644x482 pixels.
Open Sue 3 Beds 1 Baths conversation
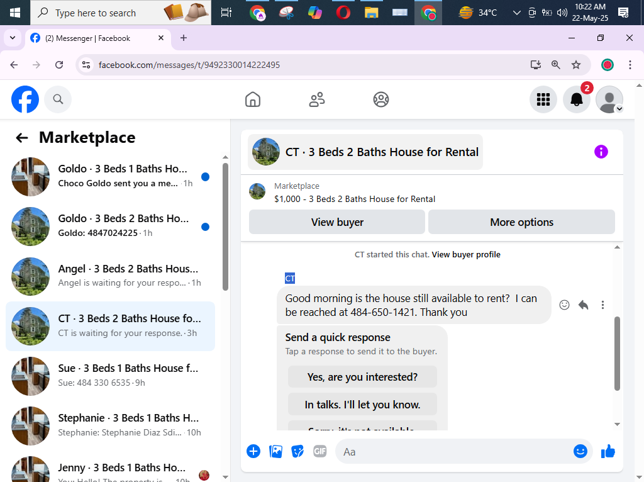point(110,376)
